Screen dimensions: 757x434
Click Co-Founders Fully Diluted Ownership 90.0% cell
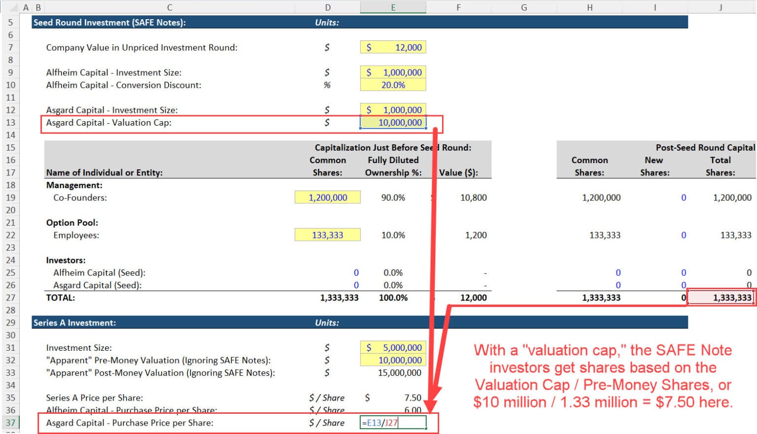(x=393, y=198)
